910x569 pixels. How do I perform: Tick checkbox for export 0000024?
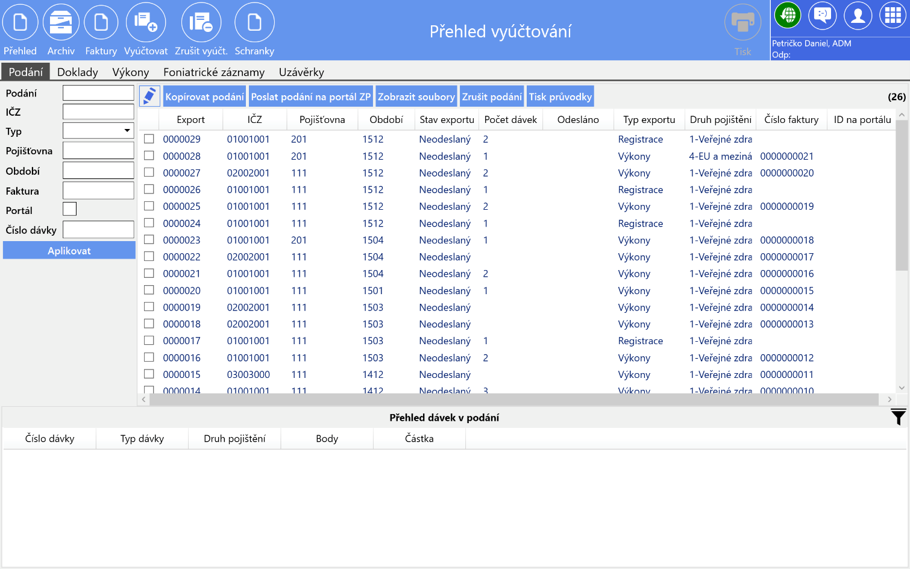tap(149, 223)
